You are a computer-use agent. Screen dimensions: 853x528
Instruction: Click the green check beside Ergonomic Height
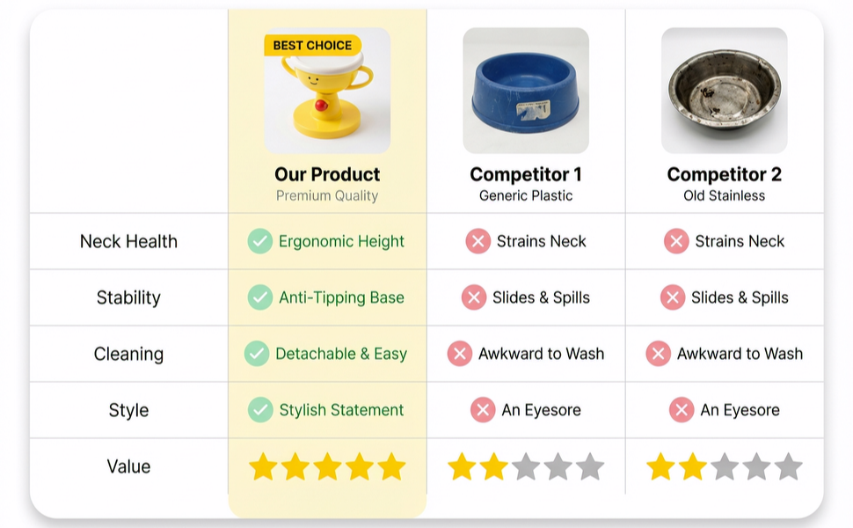coord(259,241)
